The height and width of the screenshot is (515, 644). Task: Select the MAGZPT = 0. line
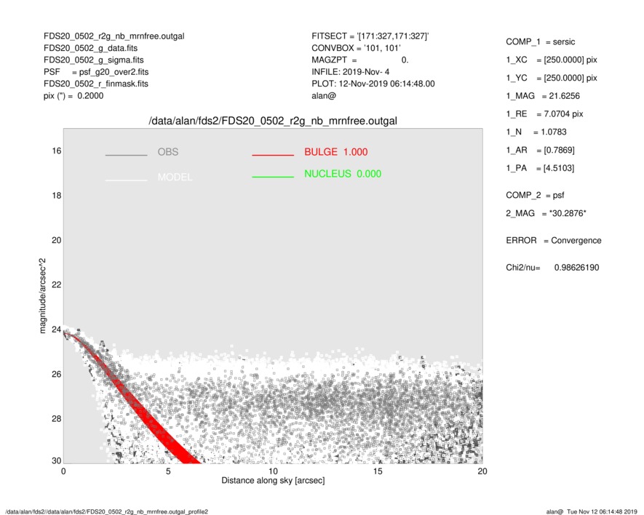359,60
